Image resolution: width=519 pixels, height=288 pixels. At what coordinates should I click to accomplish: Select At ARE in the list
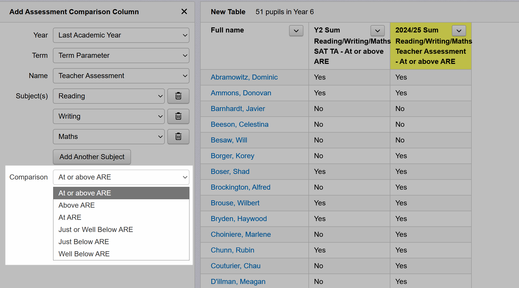pyautogui.click(x=70, y=217)
